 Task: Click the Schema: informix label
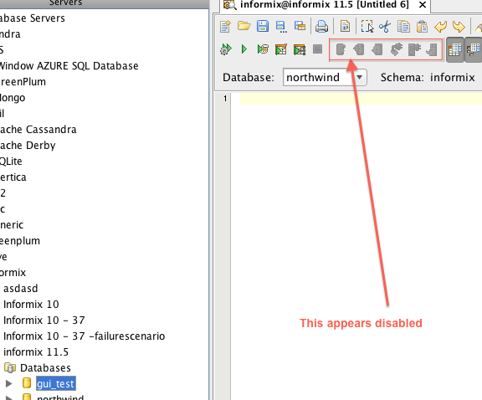[x=428, y=77]
